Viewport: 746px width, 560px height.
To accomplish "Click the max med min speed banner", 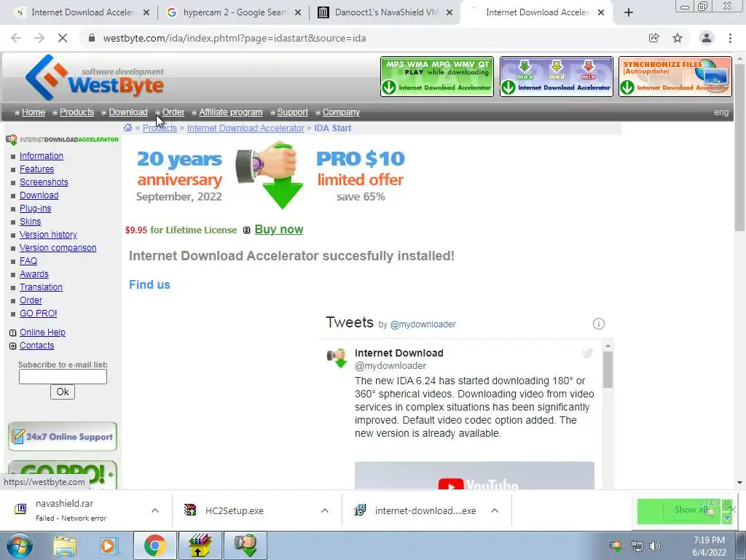I will (556, 77).
